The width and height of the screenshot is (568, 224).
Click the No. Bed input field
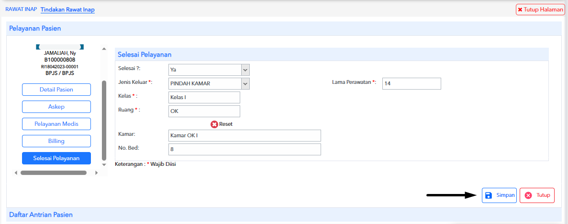pyautogui.click(x=245, y=149)
